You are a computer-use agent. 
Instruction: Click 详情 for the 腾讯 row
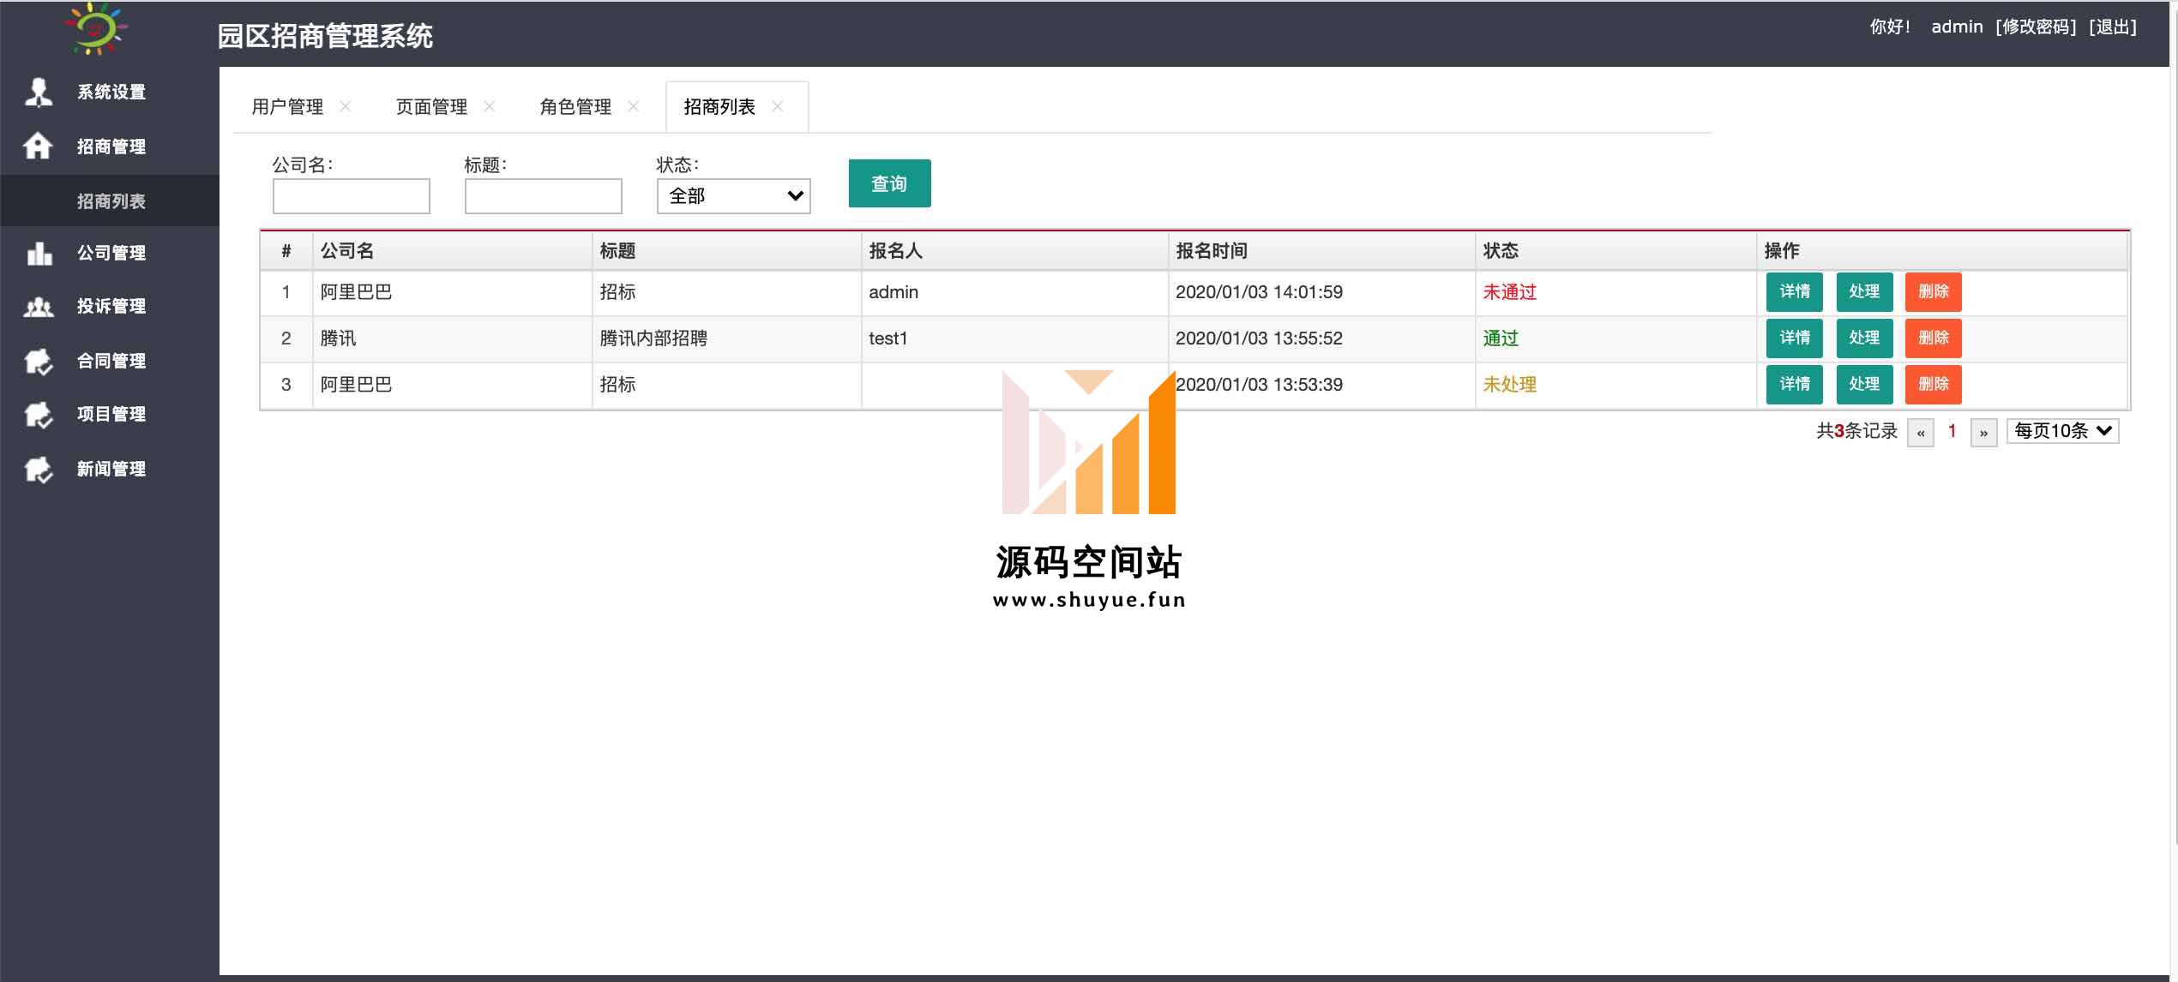1794,338
